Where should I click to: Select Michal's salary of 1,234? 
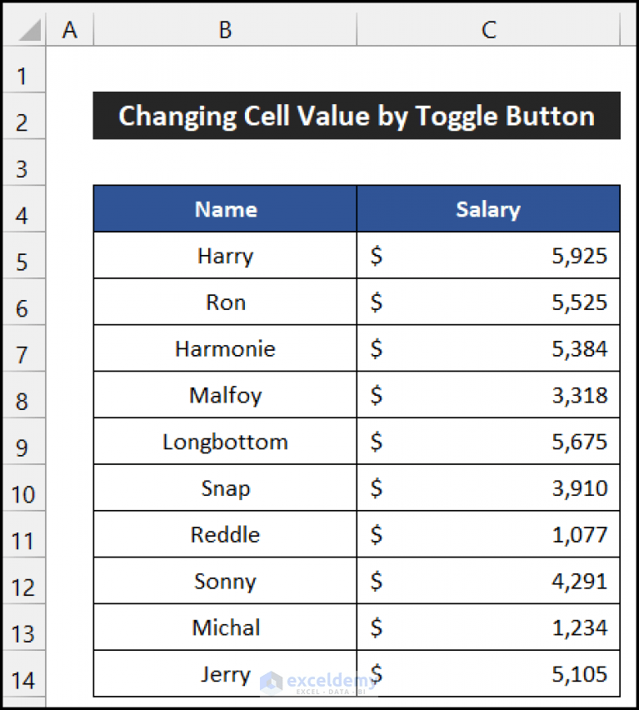(x=487, y=627)
